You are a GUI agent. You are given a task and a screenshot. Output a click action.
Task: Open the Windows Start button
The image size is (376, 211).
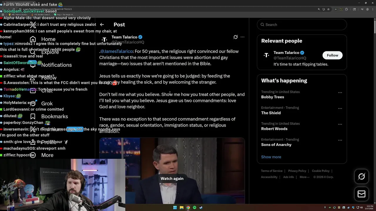175,208
